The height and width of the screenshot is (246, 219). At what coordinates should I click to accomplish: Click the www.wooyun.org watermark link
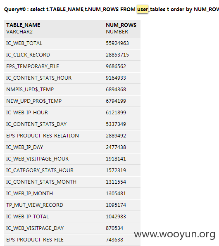(x=174, y=234)
